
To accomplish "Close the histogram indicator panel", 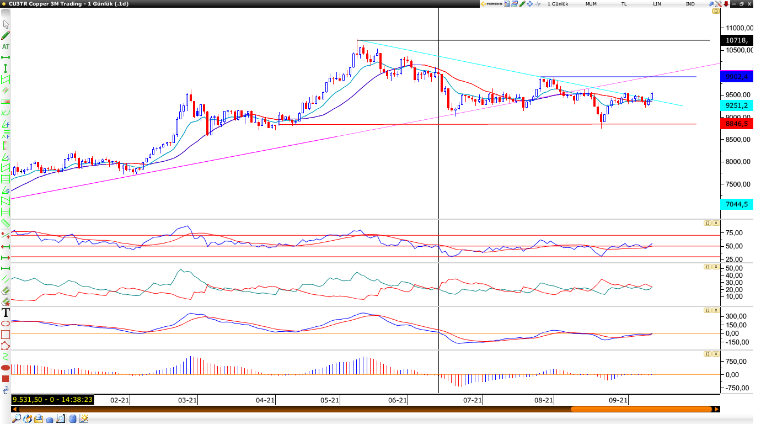I will [716, 354].
